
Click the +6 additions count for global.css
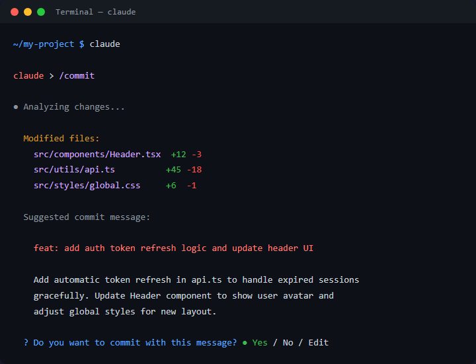click(171, 186)
